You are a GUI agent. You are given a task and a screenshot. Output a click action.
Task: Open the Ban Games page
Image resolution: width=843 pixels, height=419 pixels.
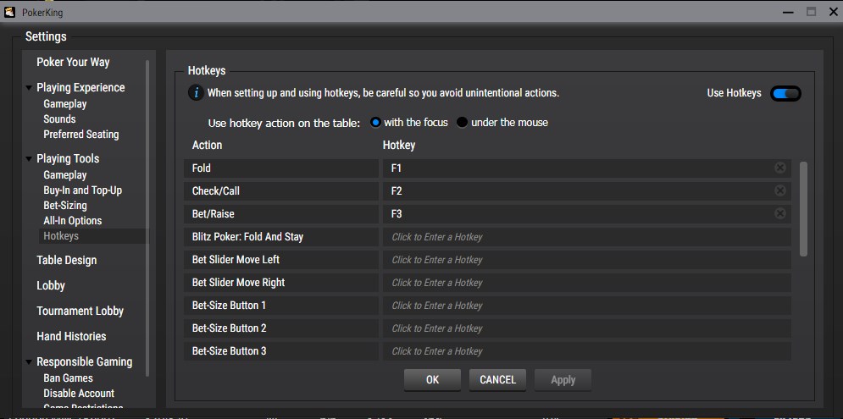click(69, 378)
